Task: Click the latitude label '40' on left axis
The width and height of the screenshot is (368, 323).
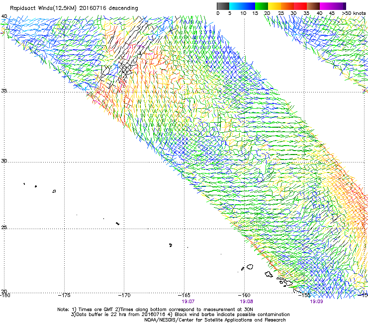Action: click(x=4, y=16)
